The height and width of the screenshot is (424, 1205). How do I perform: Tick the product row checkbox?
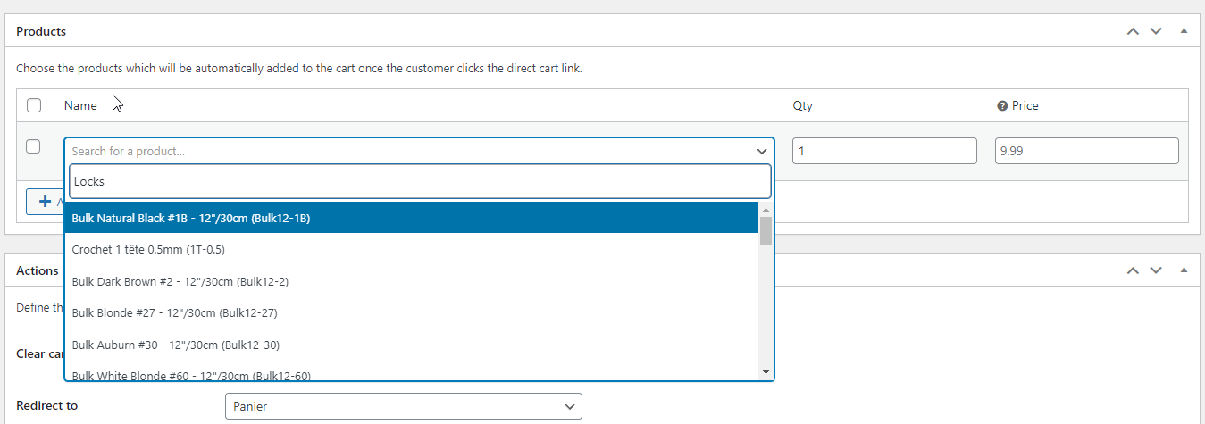pos(33,146)
